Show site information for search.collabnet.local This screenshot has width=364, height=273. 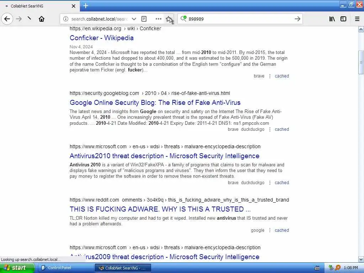[x=66, y=19]
